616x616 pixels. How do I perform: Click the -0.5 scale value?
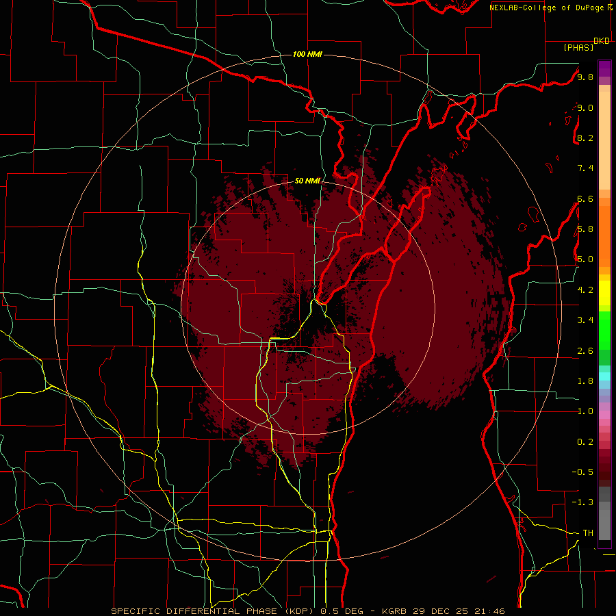[582, 472]
